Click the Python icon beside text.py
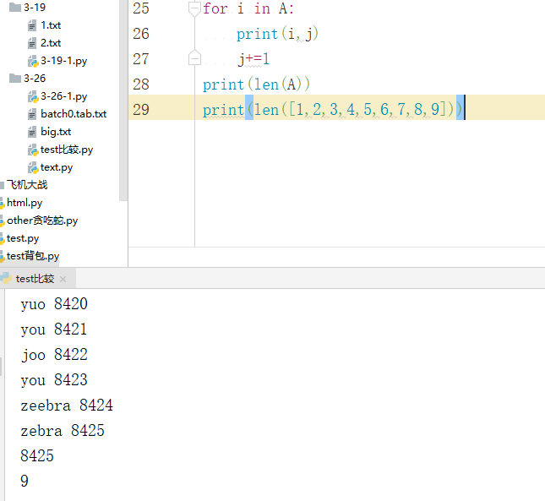 pyautogui.click(x=32, y=167)
